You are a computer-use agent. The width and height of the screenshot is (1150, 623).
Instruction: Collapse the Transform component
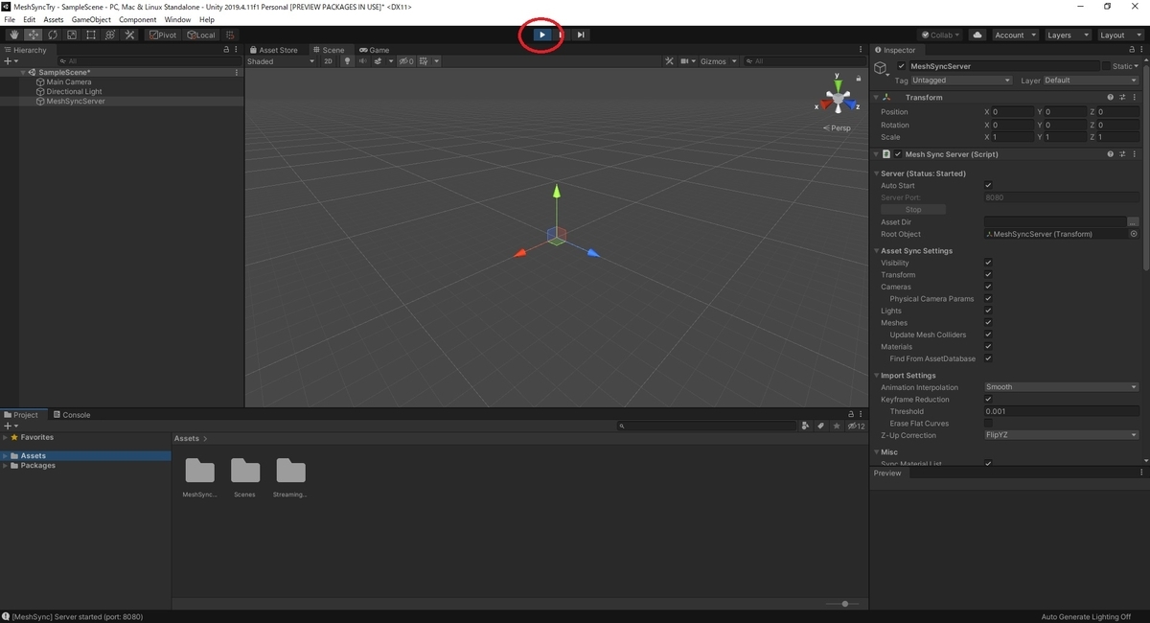pos(877,97)
